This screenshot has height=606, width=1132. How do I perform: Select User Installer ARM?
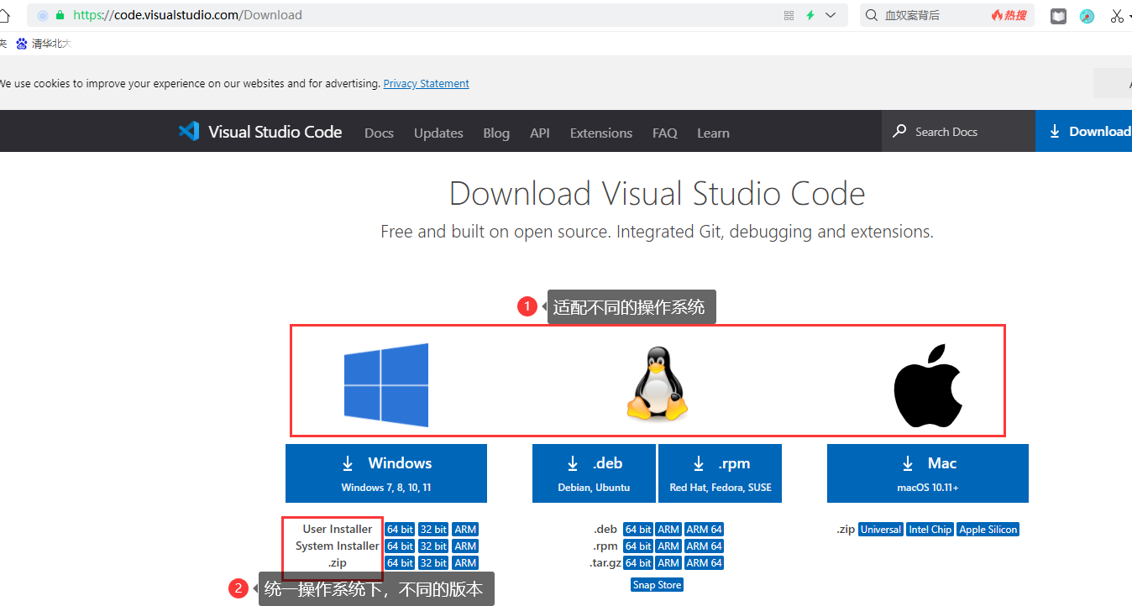pos(465,529)
